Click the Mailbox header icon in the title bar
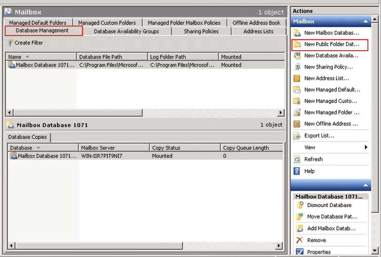The width and height of the screenshot is (381, 257). tap(9, 12)
